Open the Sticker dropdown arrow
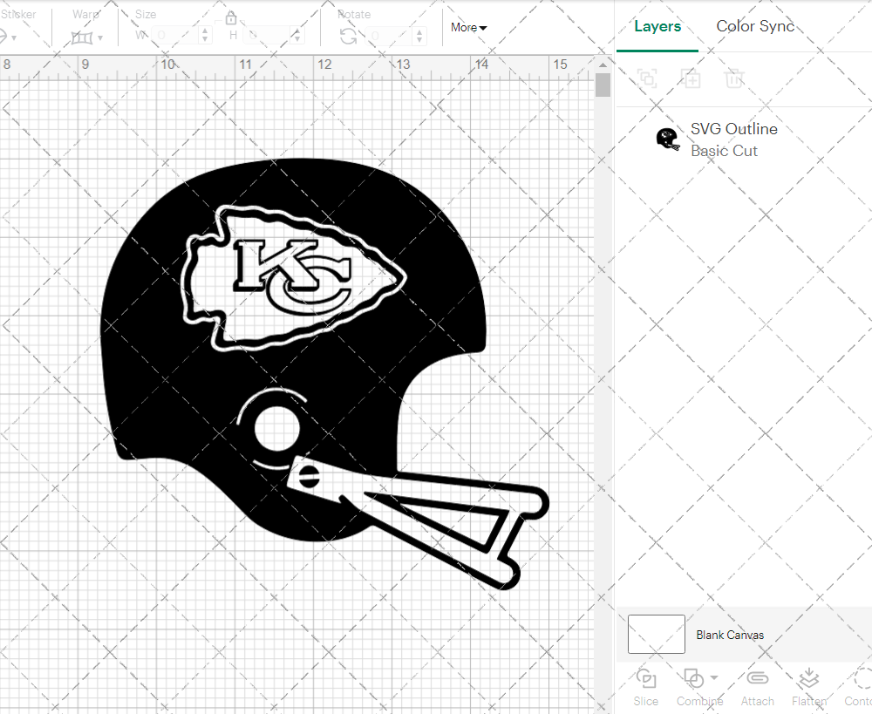The image size is (872, 714). point(13,37)
